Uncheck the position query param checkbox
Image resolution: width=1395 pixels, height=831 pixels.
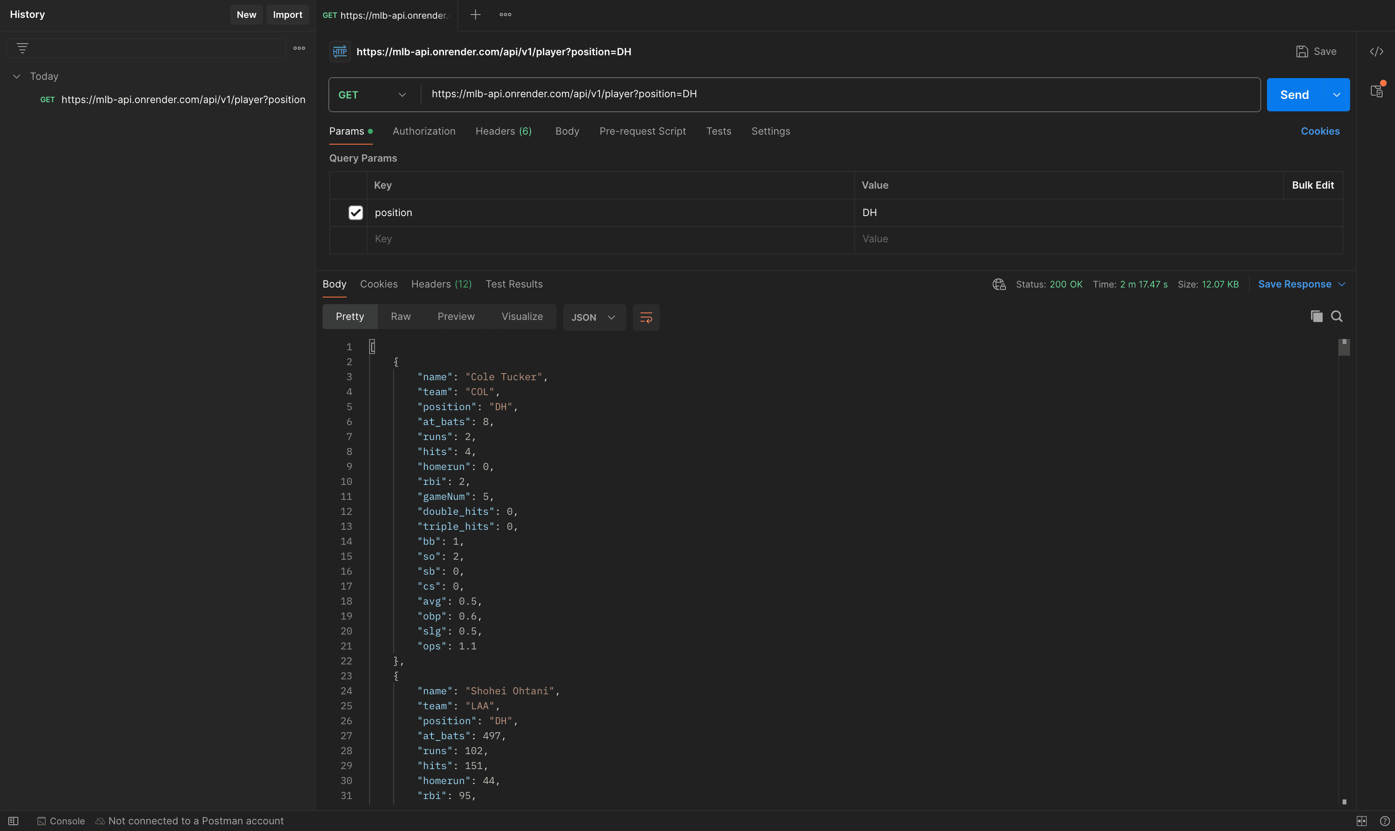pos(356,213)
